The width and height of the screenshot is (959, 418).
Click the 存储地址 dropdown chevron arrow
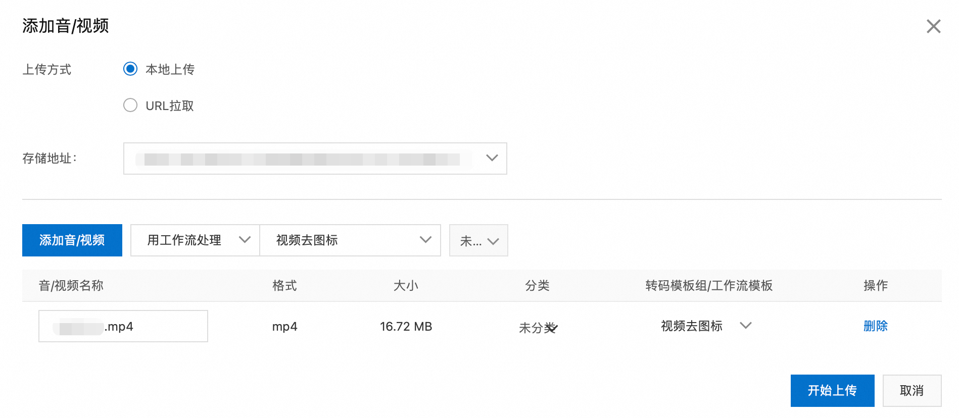pos(492,158)
